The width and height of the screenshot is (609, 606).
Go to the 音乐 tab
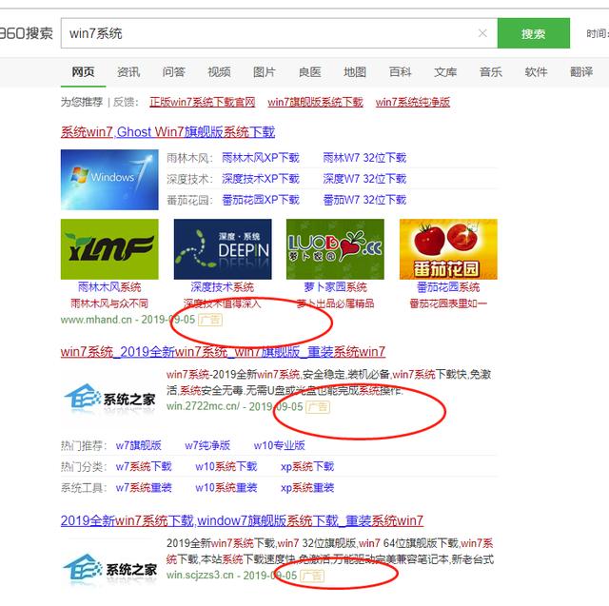491,71
